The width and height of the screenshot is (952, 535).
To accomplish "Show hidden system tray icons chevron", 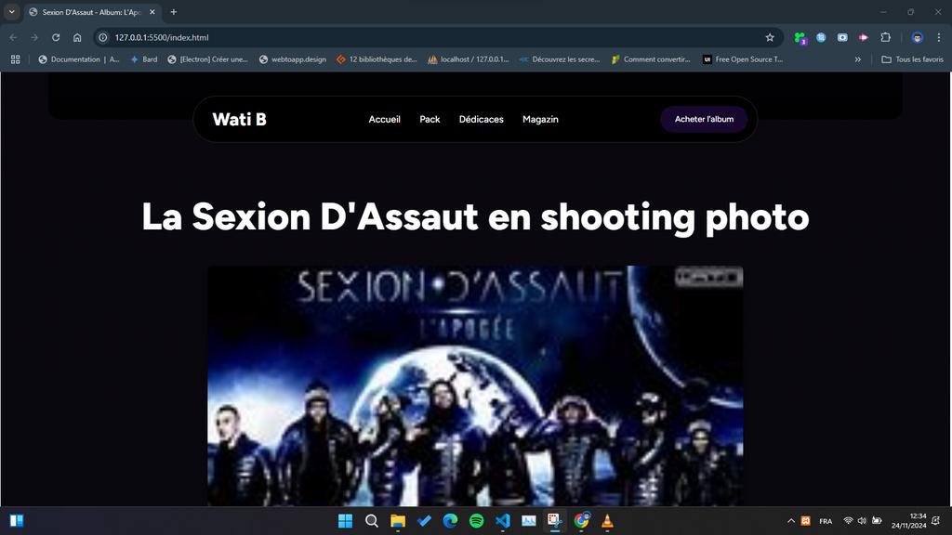I will pos(791,521).
